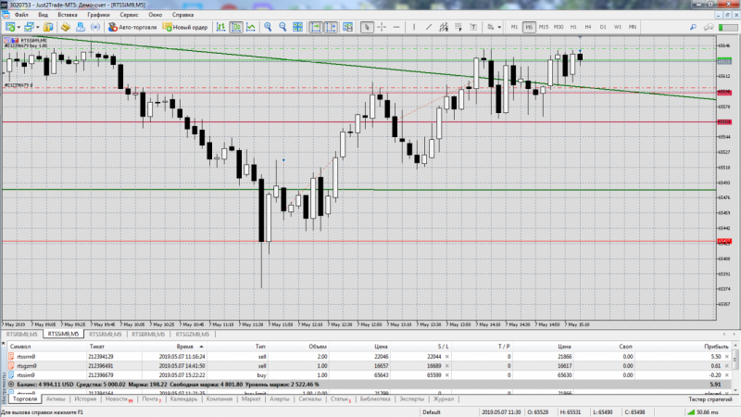The height and width of the screenshot is (417, 741).
Task: Zoom in on the chart
Action: [x=268, y=27]
